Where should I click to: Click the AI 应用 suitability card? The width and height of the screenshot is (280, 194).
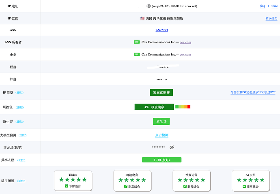251,181
